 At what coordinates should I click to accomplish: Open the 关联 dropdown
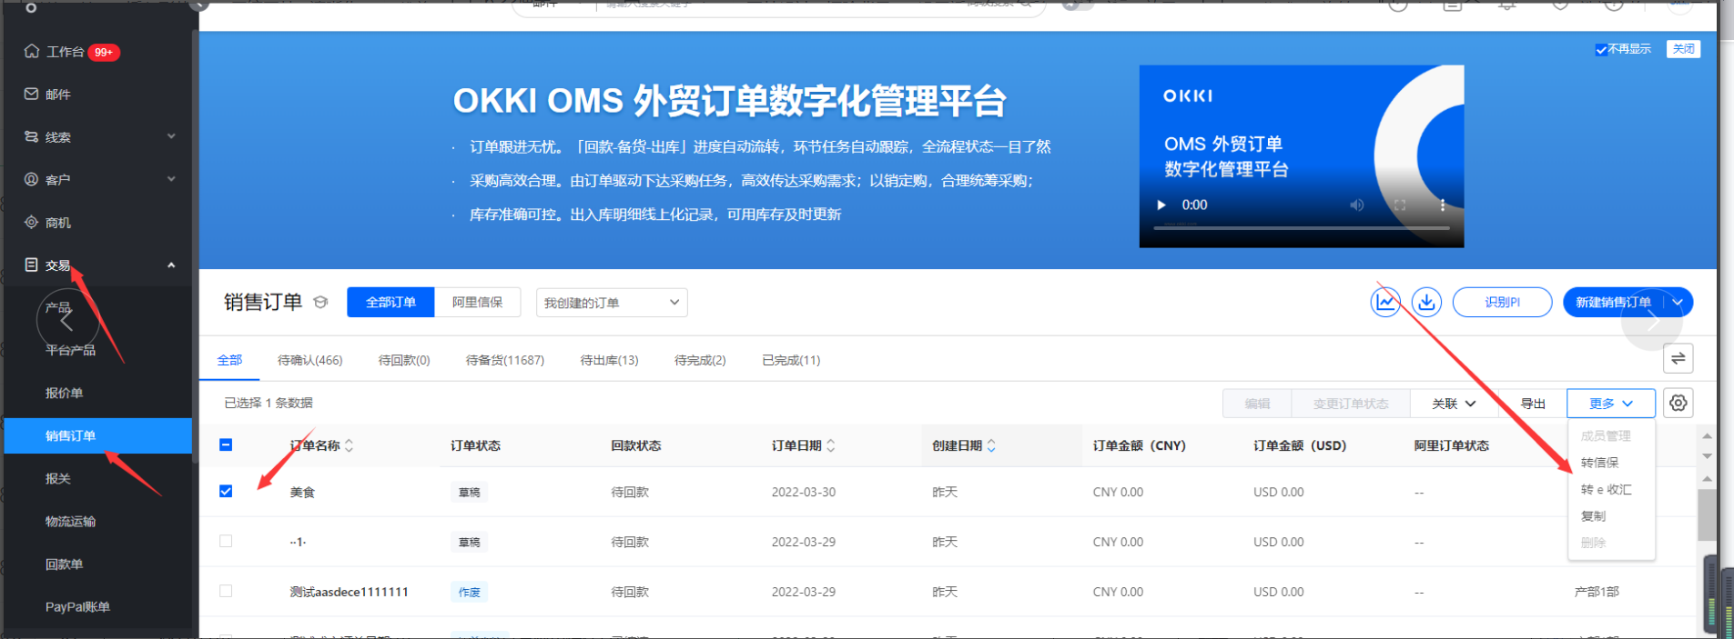1454,403
